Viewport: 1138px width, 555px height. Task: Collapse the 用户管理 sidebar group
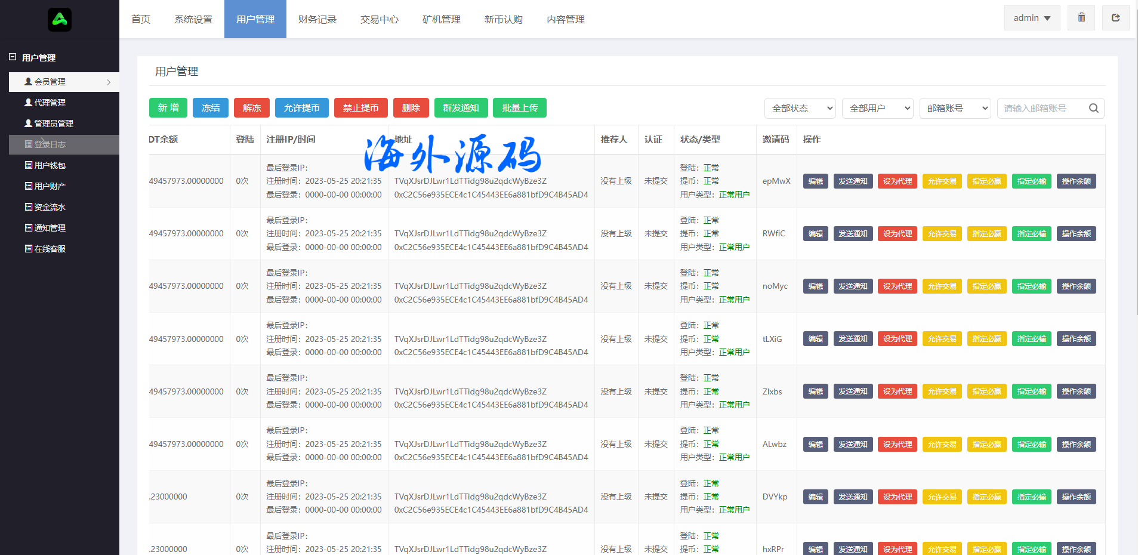(x=13, y=57)
